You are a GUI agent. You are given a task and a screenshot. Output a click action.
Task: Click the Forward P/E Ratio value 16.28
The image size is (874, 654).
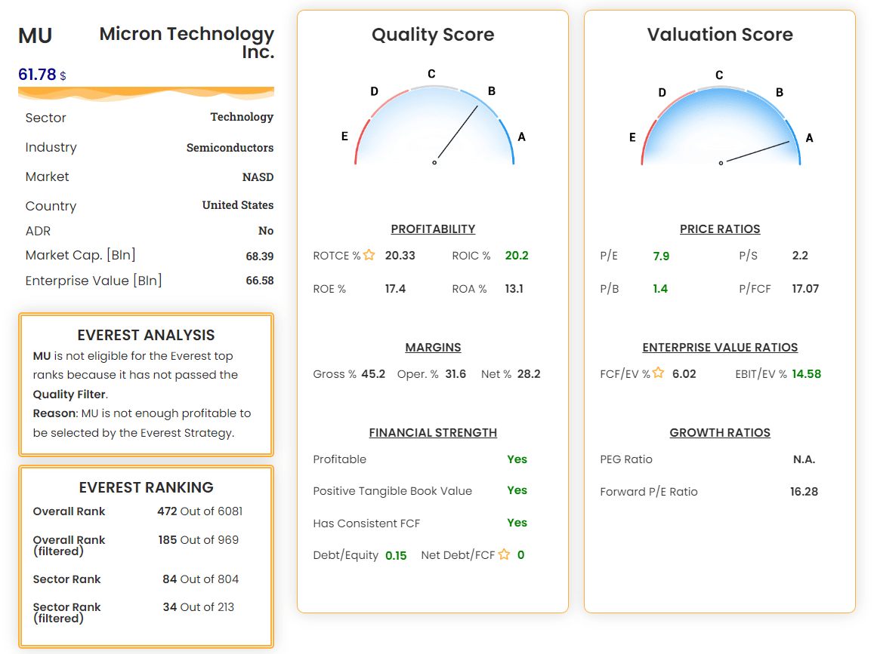point(804,491)
